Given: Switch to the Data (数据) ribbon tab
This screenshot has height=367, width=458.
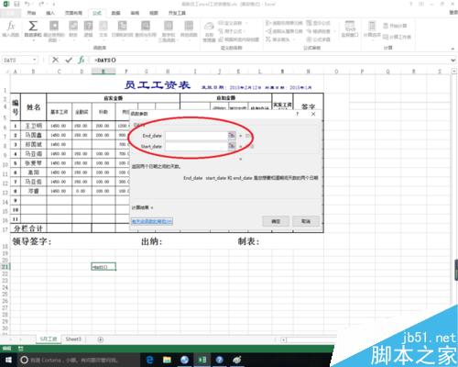Looking at the screenshot, I should click(x=115, y=13).
